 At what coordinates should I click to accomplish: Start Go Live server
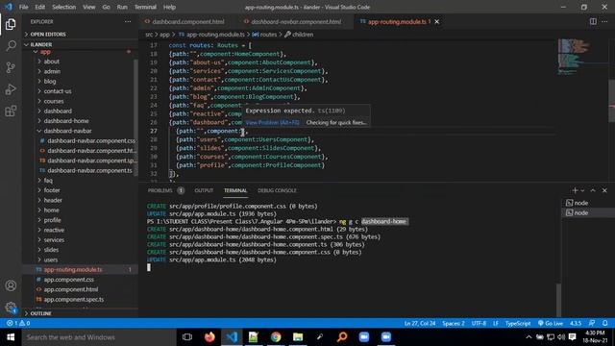(x=551, y=323)
